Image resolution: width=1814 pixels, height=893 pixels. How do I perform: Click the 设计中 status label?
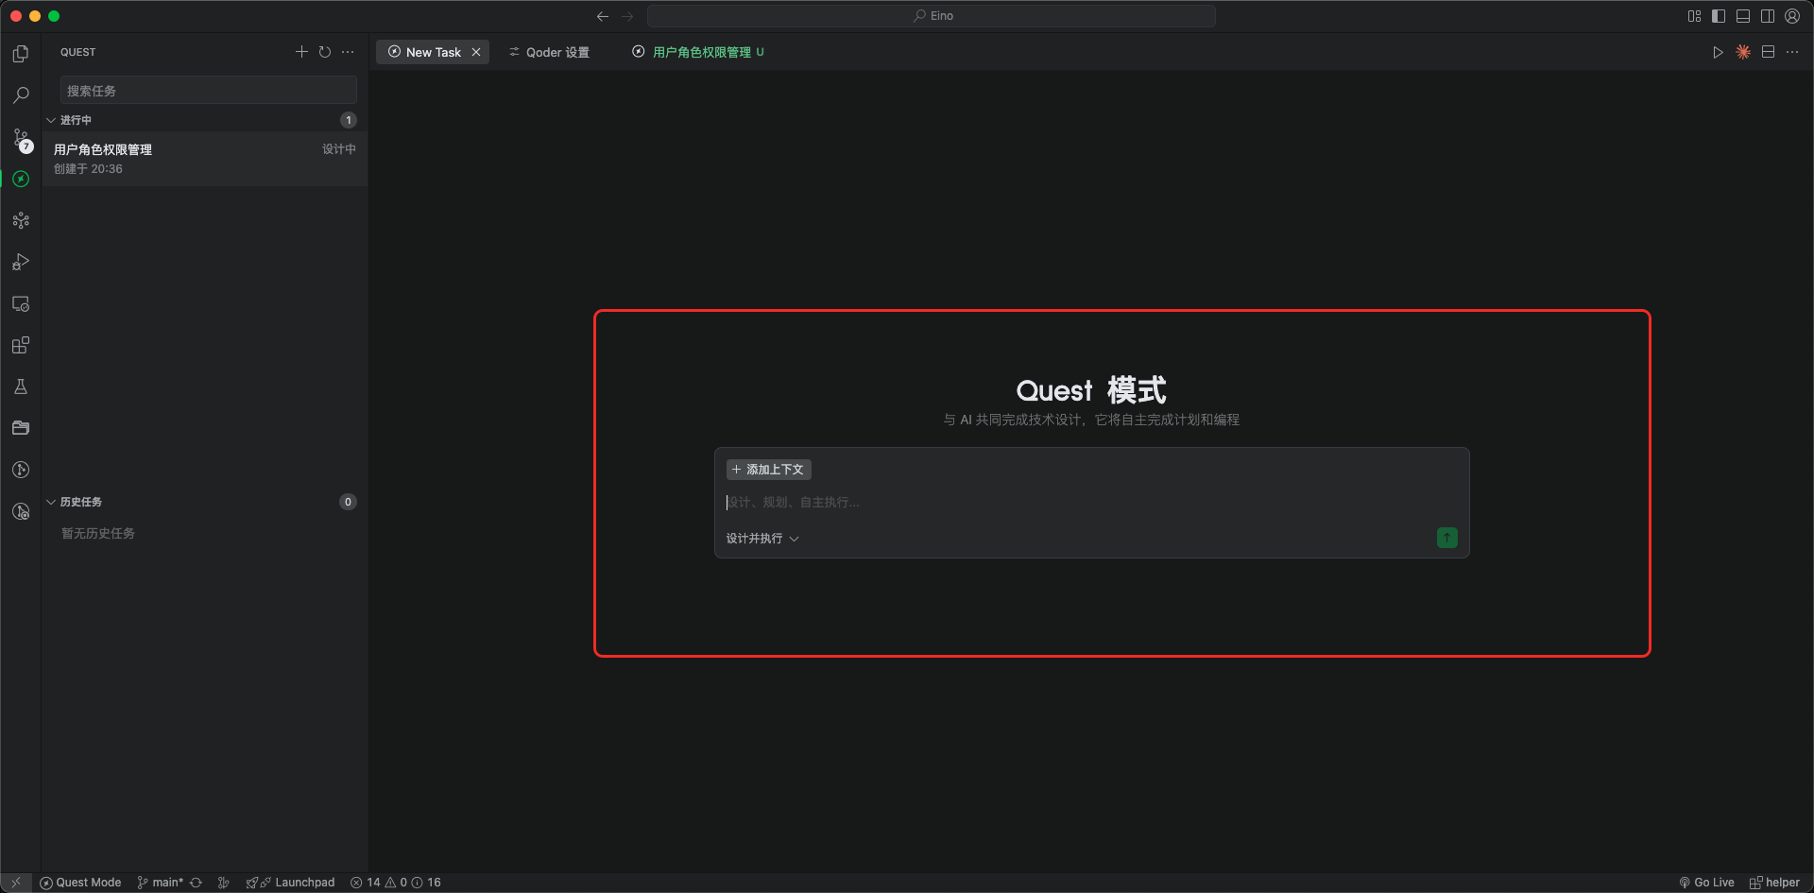tap(339, 149)
